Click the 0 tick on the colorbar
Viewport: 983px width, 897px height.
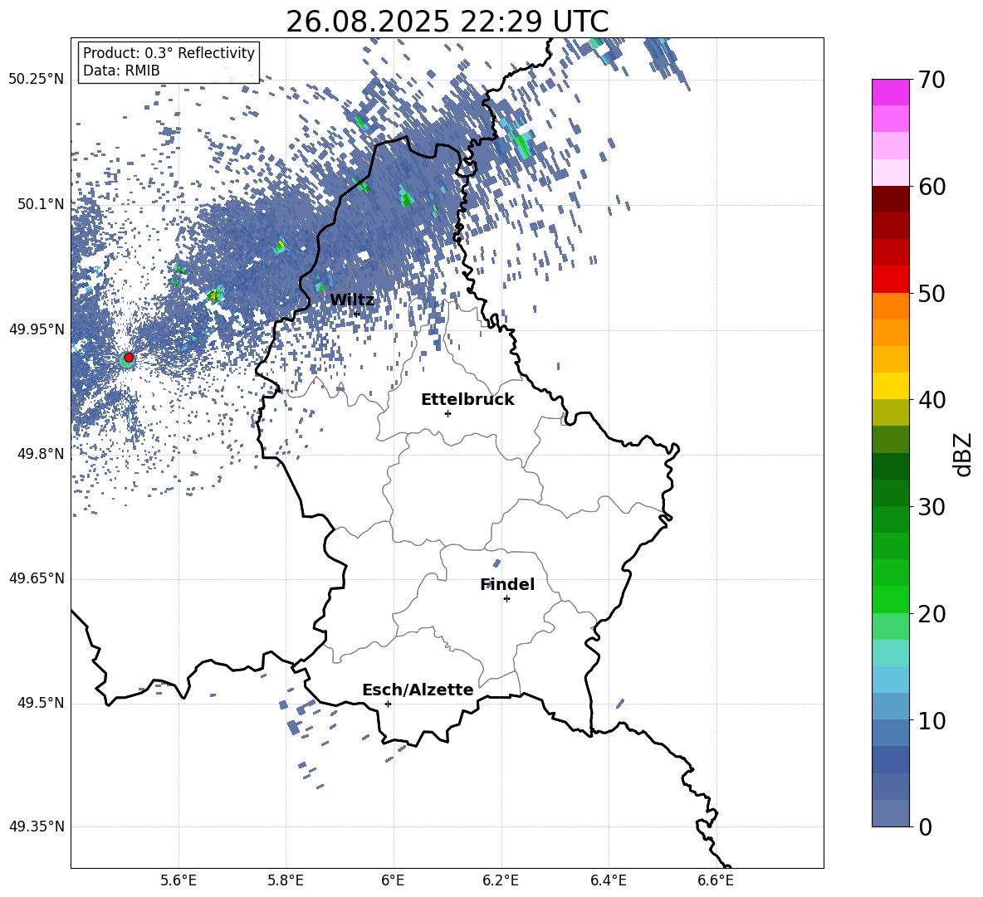(926, 826)
